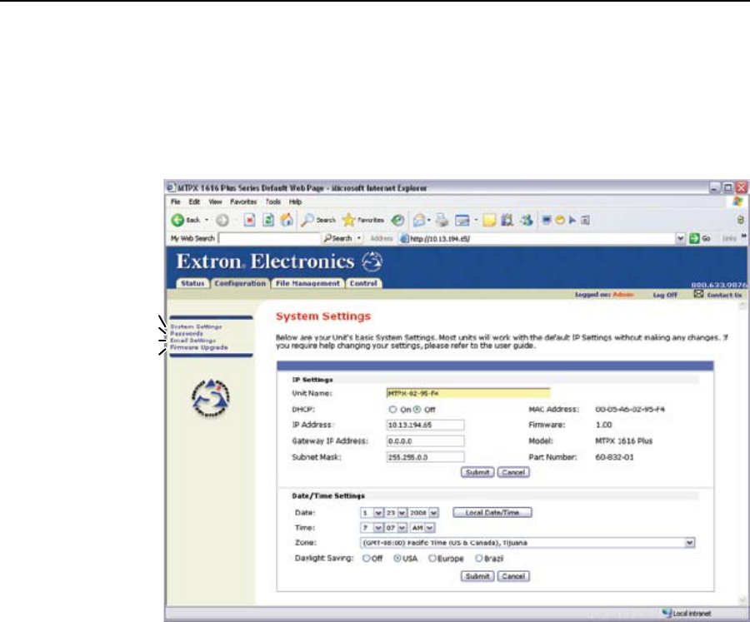
Task: Click the Subnet Mask input field
Action: (x=424, y=456)
